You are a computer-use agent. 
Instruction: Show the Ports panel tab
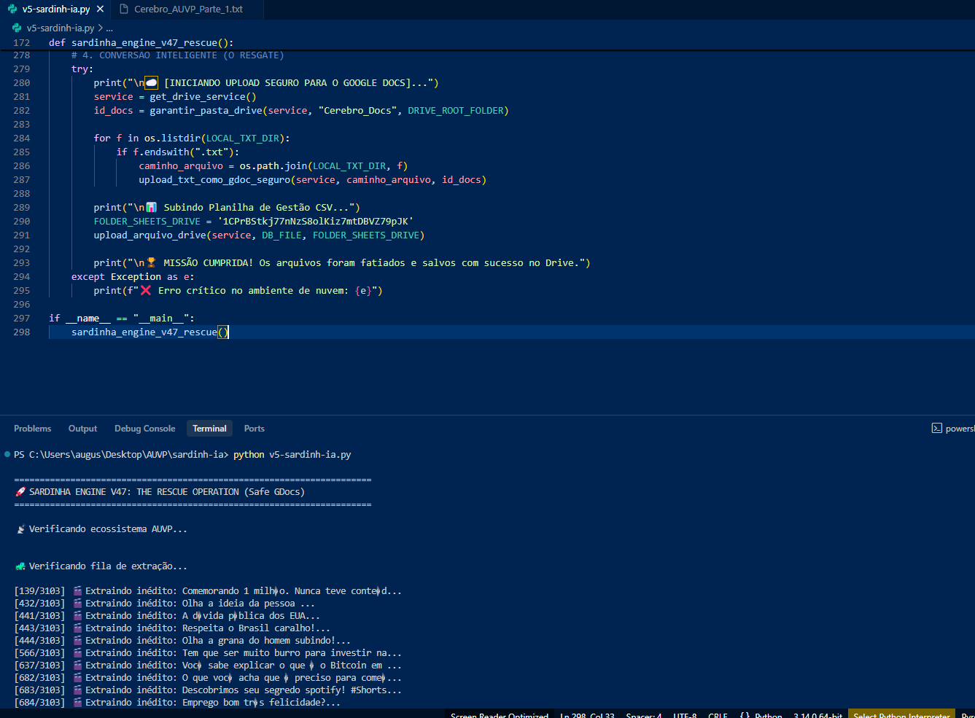[254, 429]
